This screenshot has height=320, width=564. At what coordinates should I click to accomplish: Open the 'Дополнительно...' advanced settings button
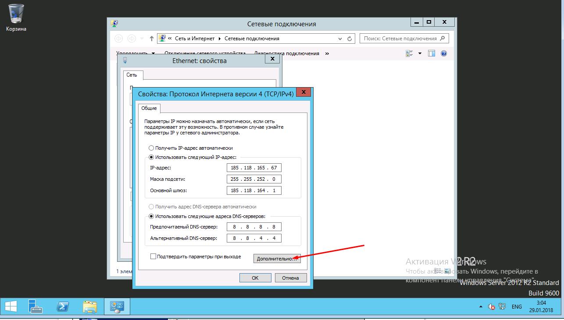pyautogui.click(x=277, y=259)
